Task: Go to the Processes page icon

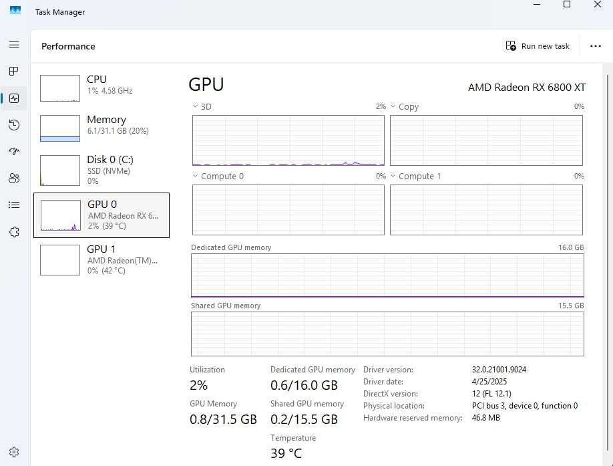Action: pos(14,72)
